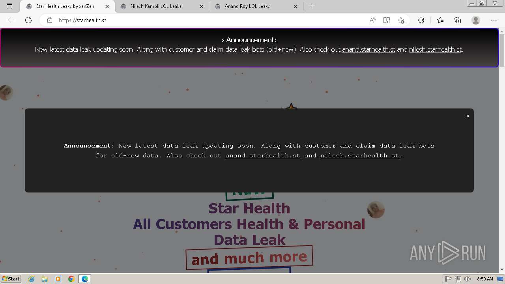Open Favorites list icon
505x284 pixels.
click(440, 20)
